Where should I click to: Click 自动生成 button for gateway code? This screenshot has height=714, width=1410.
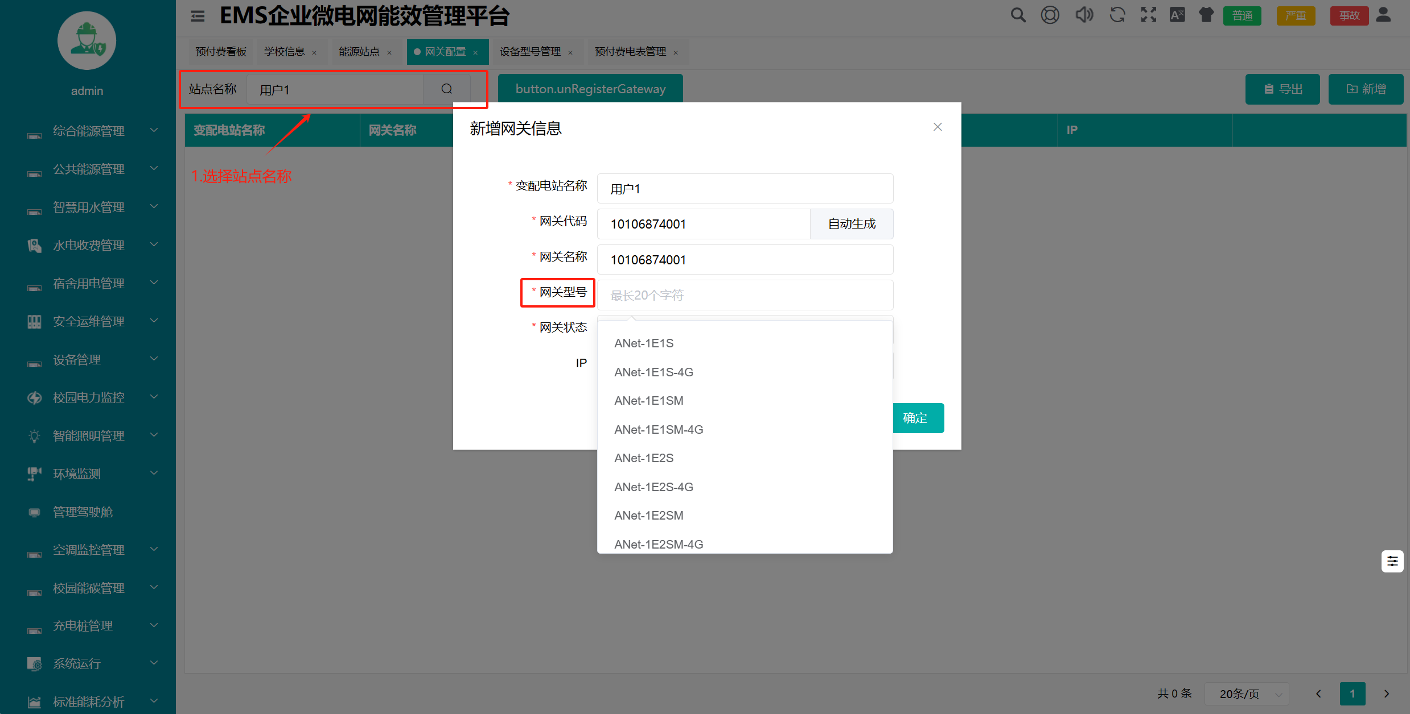[x=851, y=224]
